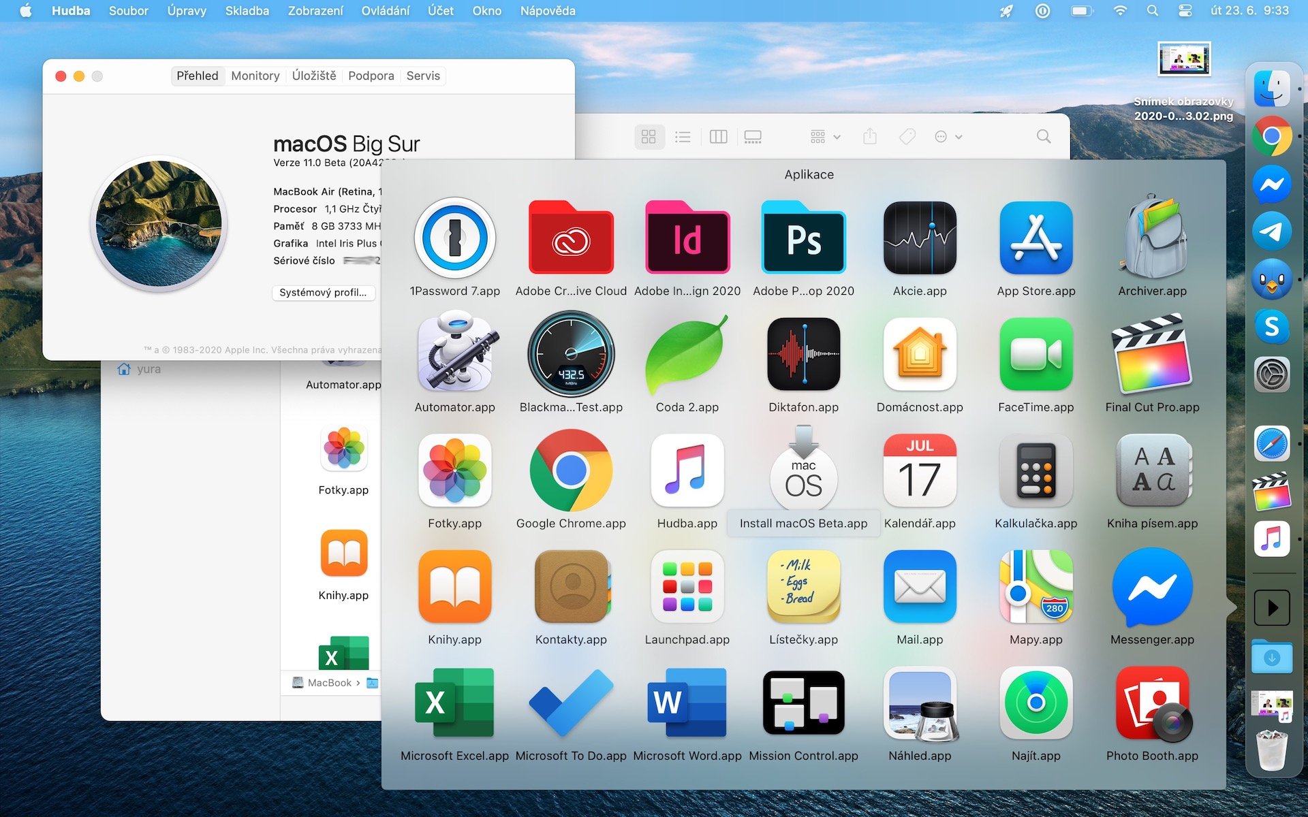Launch Microsoft To Do.app

pyautogui.click(x=571, y=703)
